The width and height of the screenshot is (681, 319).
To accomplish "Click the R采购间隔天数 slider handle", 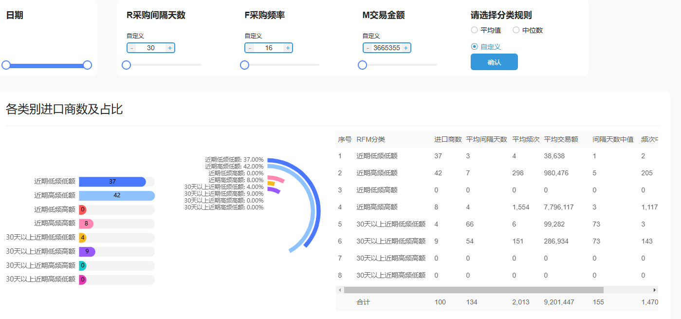I will (126, 65).
